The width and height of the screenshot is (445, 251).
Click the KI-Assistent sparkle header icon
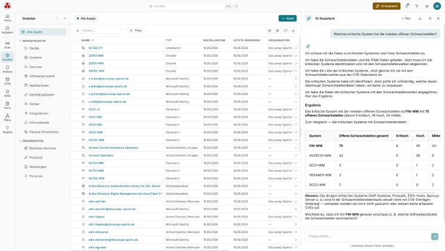click(308, 19)
